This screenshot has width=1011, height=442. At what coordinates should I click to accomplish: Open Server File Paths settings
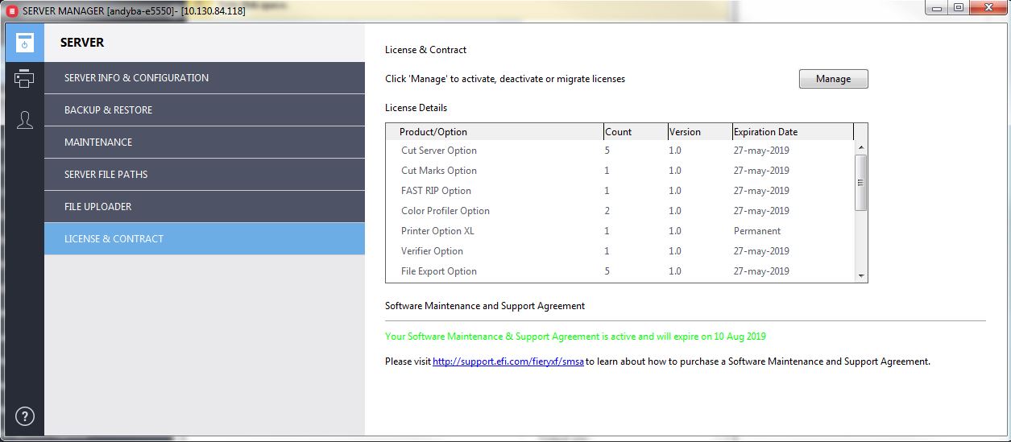point(205,175)
